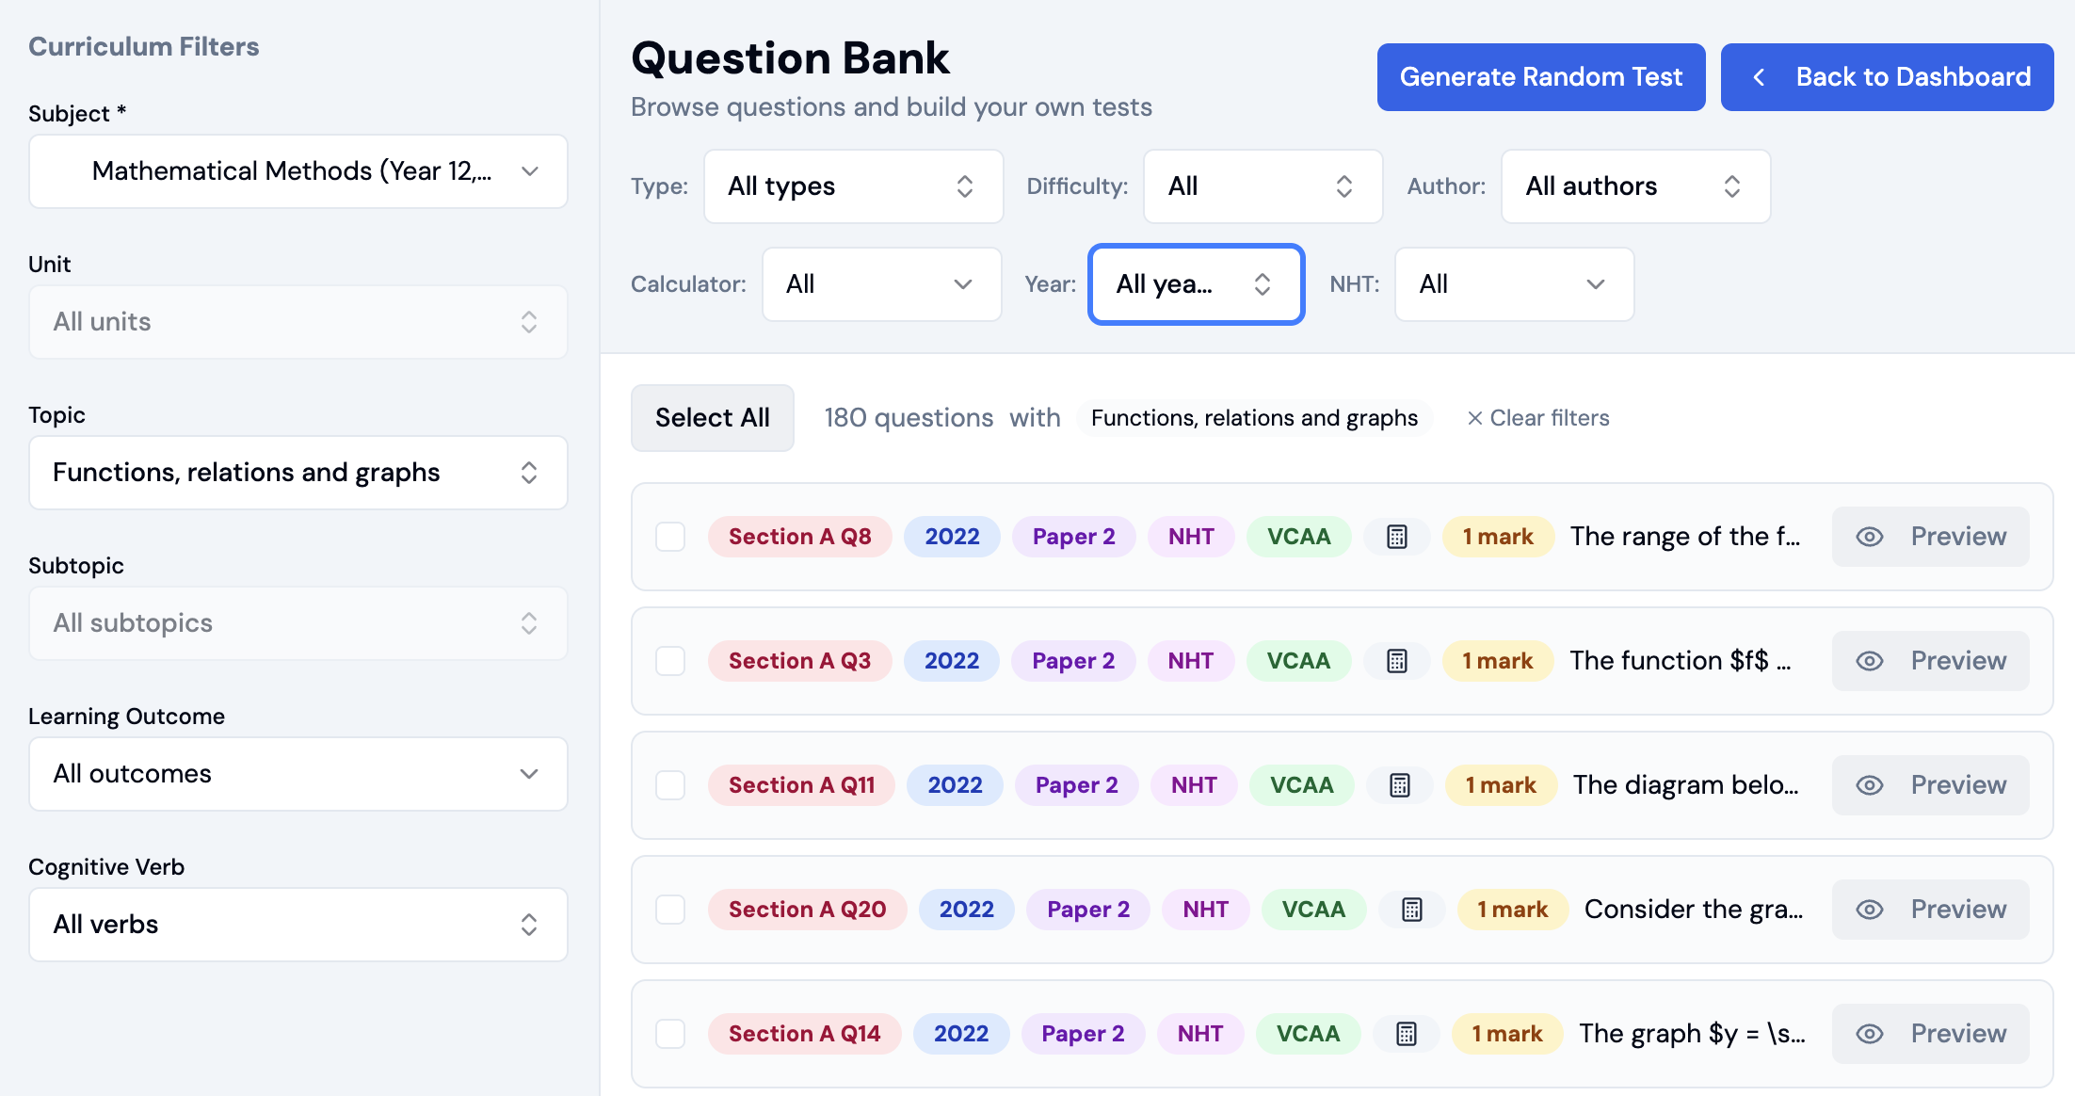Click the left chevron icon in Back to Dashboard
Image resolution: width=2075 pixels, height=1096 pixels.
point(1759,77)
